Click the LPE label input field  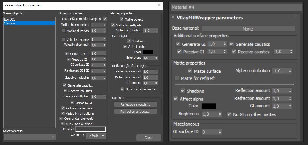pyautogui.click(x=91, y=129)
